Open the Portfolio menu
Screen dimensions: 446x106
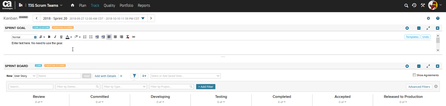(126, 5)
